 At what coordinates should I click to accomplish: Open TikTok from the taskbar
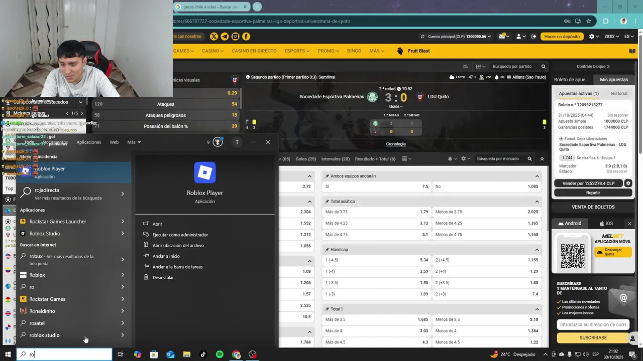203,354
